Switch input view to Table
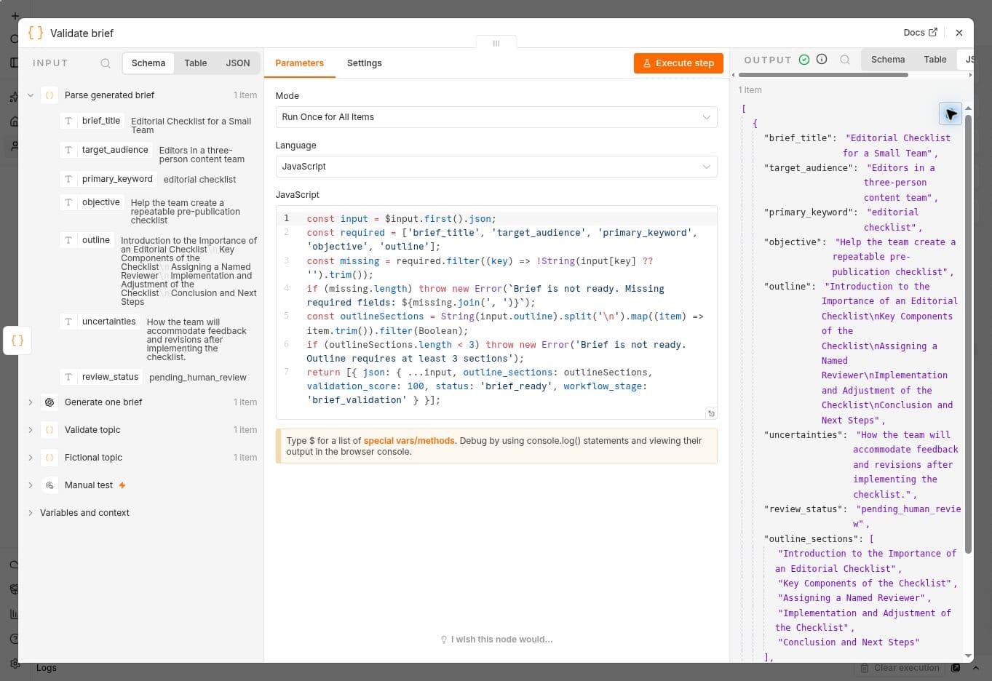Screen dimensions: 992x681 pos(195,63)
